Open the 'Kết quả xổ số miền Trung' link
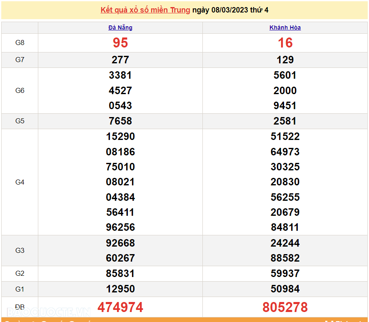This screenshot has height=322, width=369. point(145,10)
